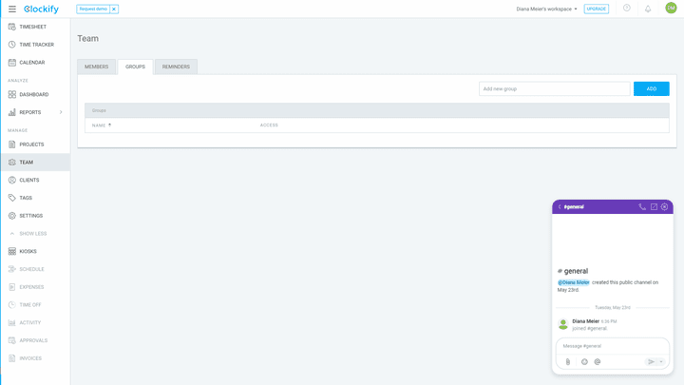Click the send message arrow icon
Viewport: 684px width, 385px height.
[651, 362]
